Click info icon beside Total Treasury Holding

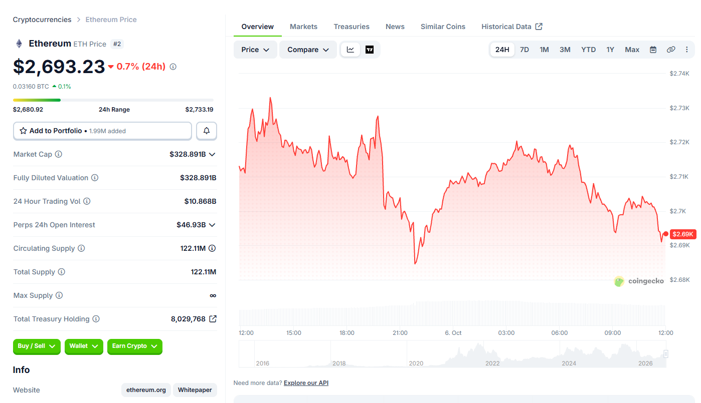point(96,319)
